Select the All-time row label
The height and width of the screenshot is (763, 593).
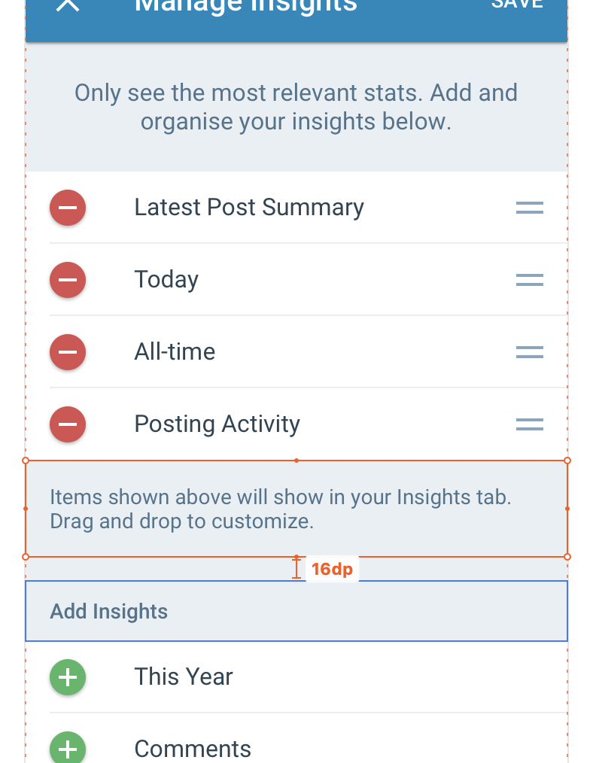click(175, 351)
